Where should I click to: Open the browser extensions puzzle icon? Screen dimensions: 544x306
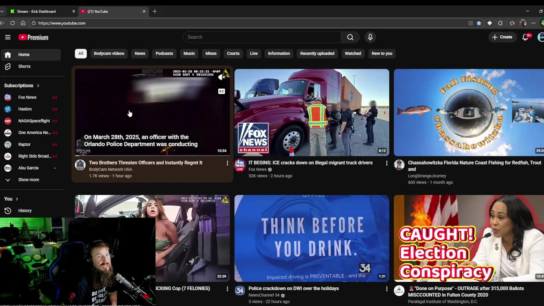(500, 23)
